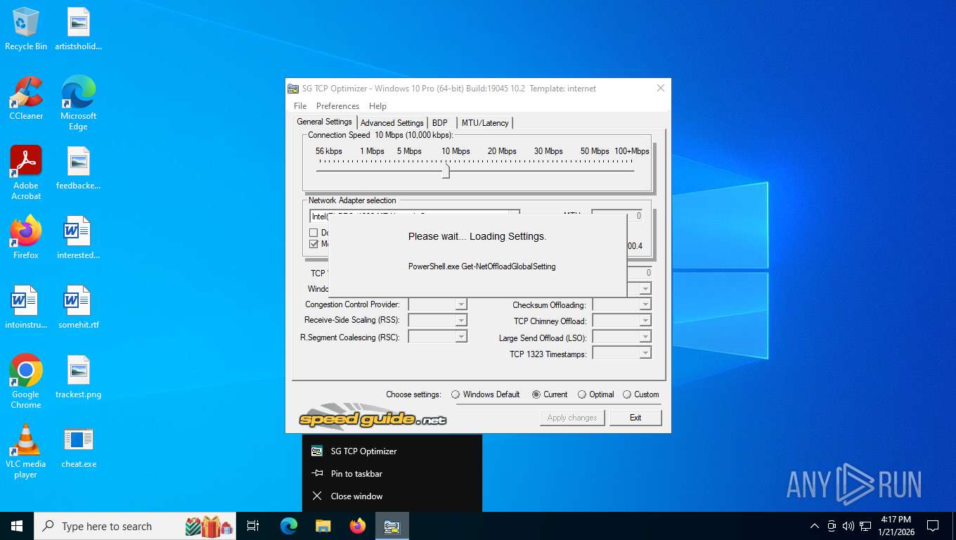Expand the TCP 1323 Timestamps dropdown
956x540 pixels.
pyautogui.click(x=645, y=353)
